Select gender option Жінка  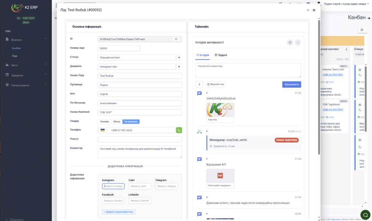click(117, 121)
